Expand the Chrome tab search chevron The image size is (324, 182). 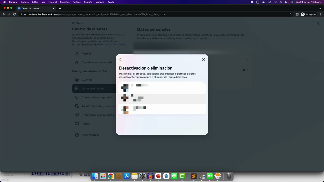pos(320,8)
